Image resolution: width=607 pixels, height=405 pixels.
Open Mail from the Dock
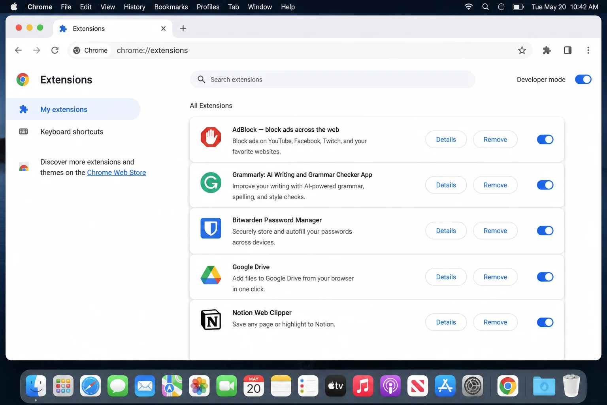pyautogui.click(x=145, y=386)
